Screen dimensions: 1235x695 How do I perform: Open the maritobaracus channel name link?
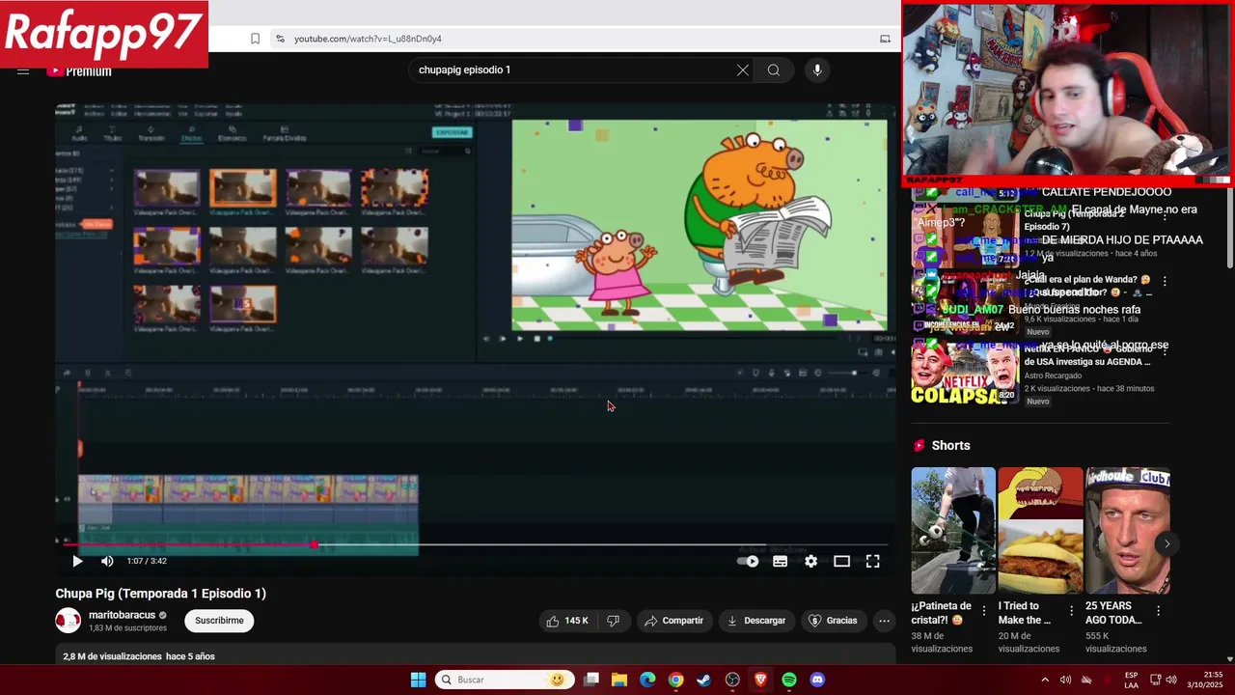[x=122, y=615]
